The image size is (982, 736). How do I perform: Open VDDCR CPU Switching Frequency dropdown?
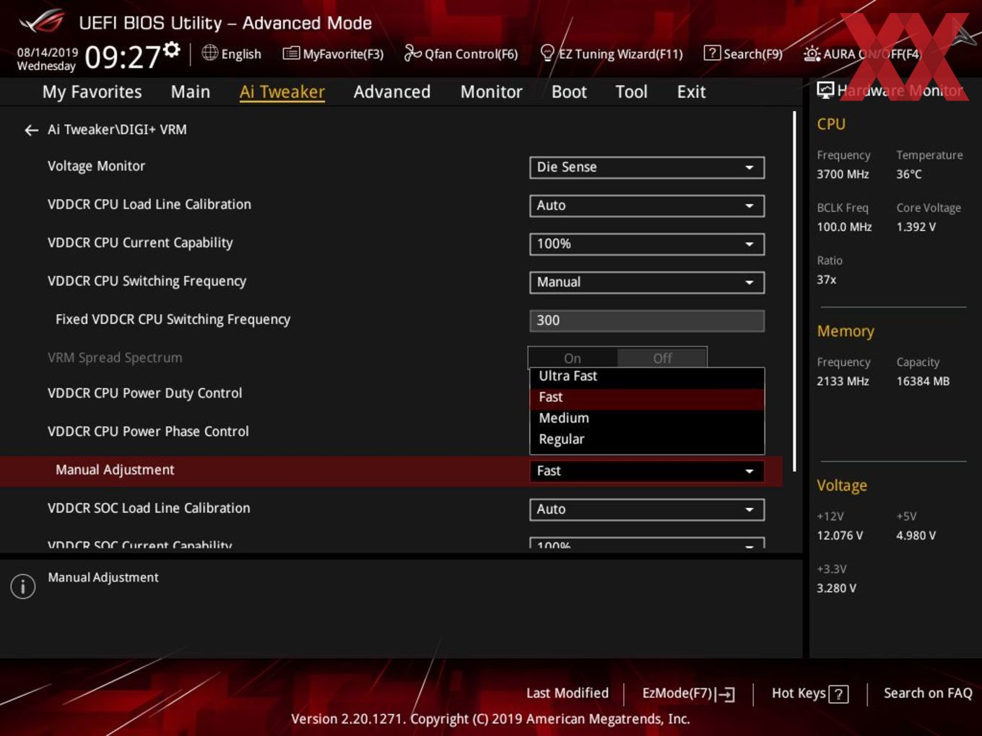(x=647, y=282)
